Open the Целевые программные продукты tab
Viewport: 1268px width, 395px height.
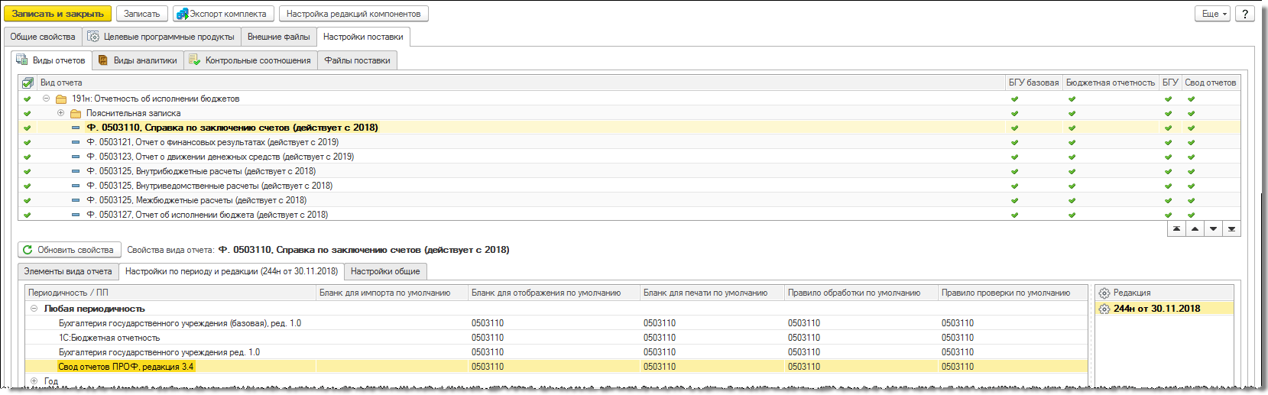(x=161, y=37)
